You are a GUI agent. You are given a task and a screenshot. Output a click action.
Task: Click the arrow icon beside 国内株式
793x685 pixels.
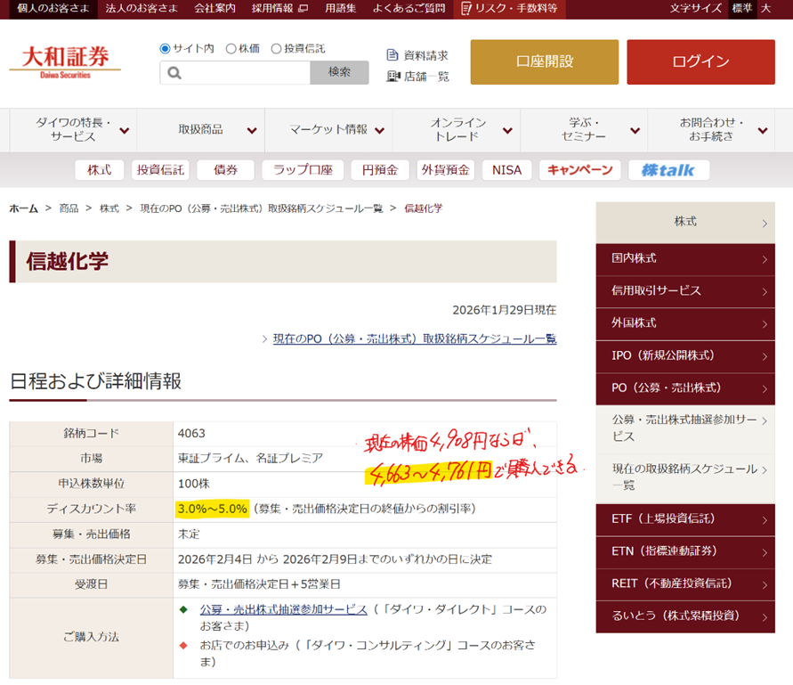(x=765, y=259)
